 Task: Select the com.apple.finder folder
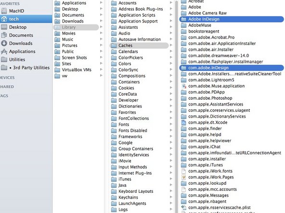pos(205,129)
